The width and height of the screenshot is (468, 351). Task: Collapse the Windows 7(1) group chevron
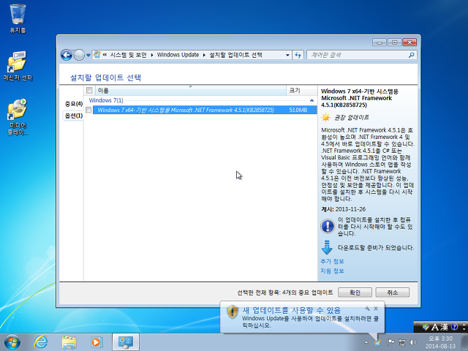(312, 101)
